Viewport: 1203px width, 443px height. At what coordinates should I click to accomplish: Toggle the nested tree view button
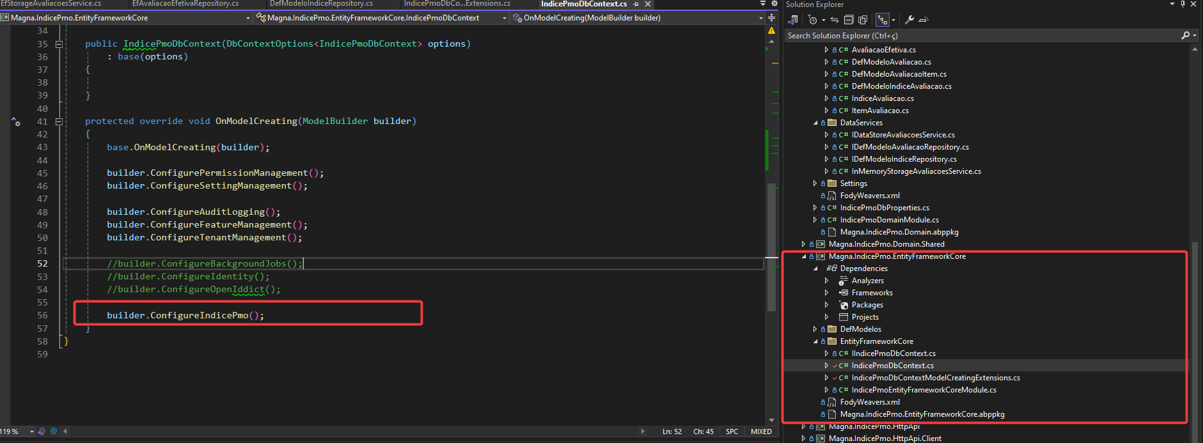[882, 20]
